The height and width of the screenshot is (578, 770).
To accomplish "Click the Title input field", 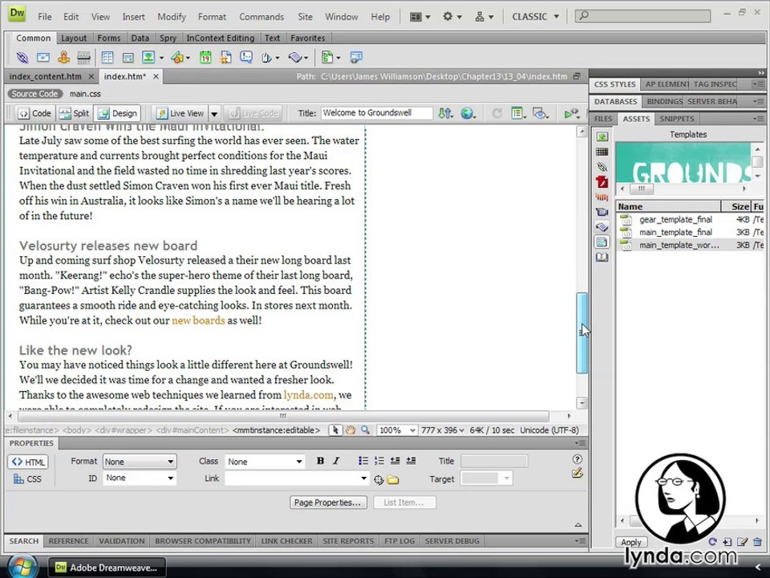I will pos(377,112).
